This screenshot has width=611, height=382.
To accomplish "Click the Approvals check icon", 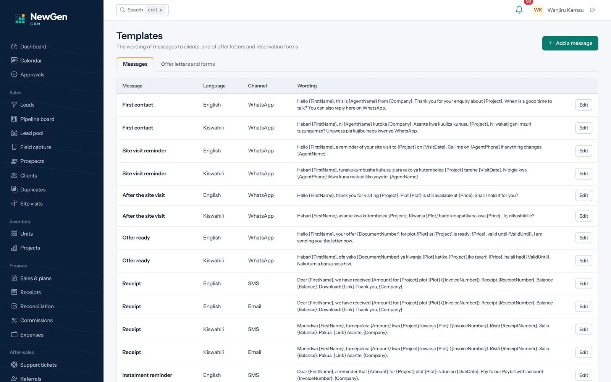I will pyautogui.click(x=14, y=74).
